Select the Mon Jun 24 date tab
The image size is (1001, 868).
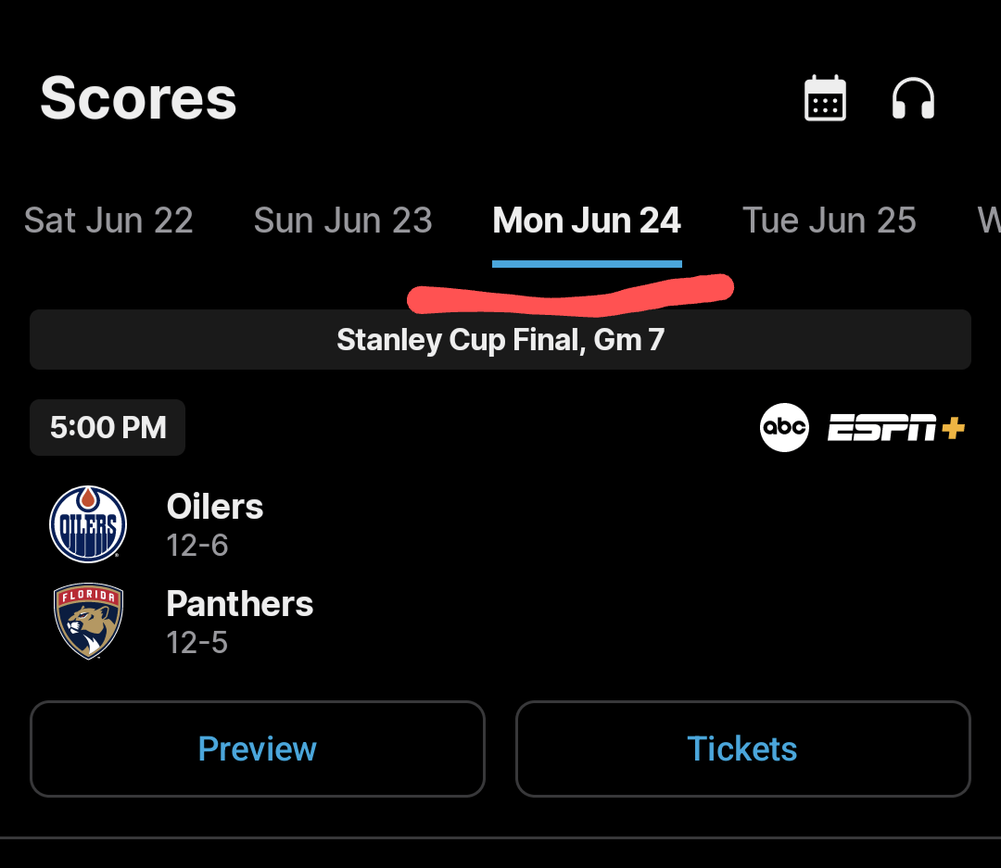point(587,221)
